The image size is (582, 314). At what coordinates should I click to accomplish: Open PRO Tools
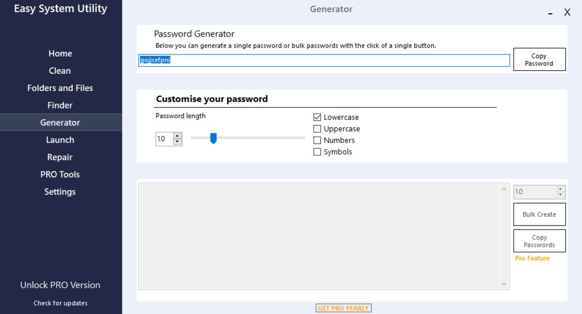tap(60, 174)
